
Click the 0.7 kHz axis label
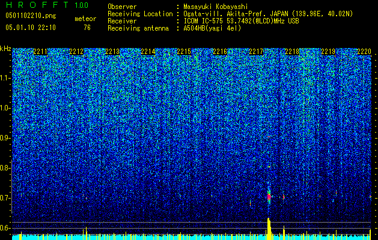pos(5,198)
